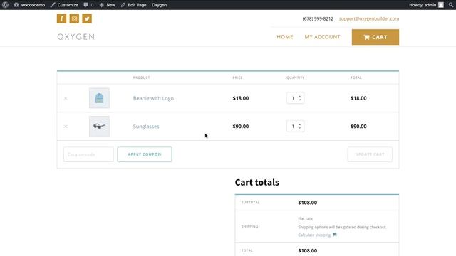Open the Sunglasses product link
This screenshot has width=456, height=256.
146,127
